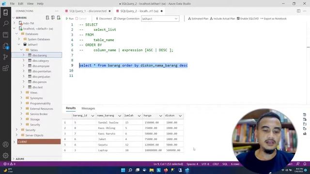Viewport: 310px width, 174px height.
Task: Open the Notebooks view in activity bar
Action: (x=5, y=35)
